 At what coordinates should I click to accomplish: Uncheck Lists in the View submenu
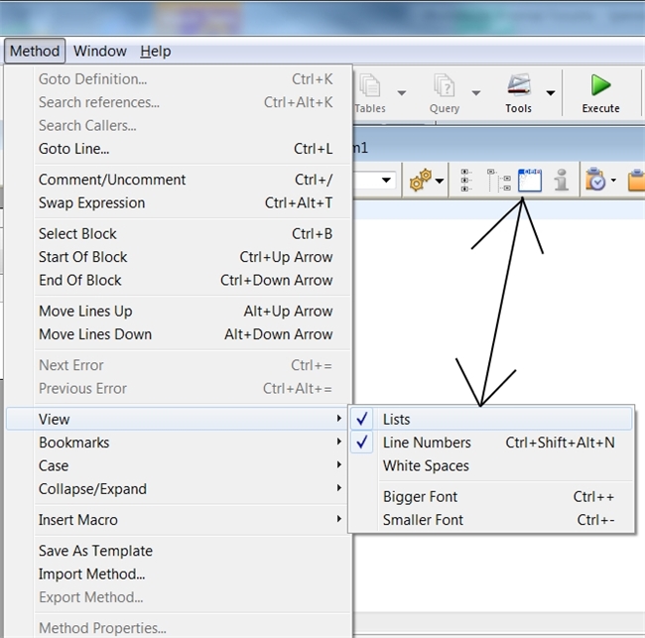tap(397, 419)
